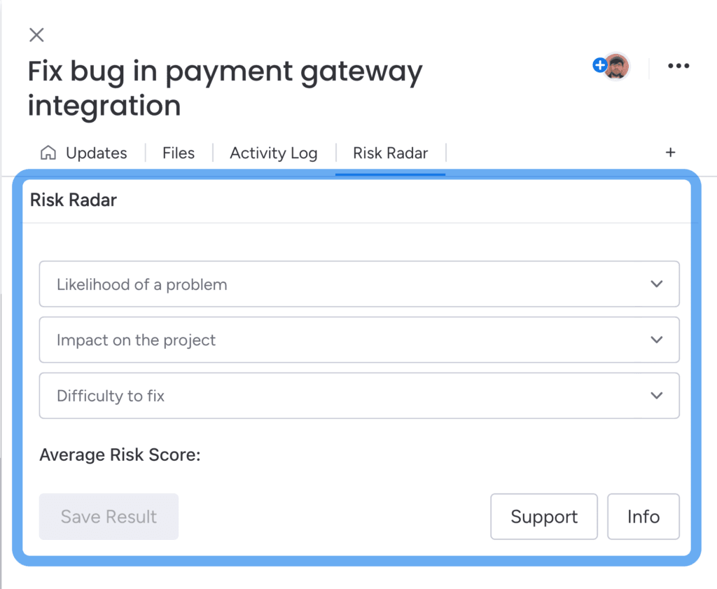
Task: Open the Activity Log tab
Action: pos(274,153)
